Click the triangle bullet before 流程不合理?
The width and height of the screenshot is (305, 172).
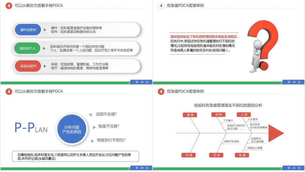(90, 115)
